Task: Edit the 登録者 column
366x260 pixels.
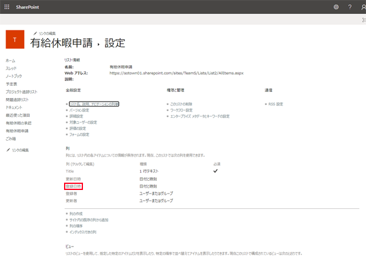Action: tap(71, 194)
